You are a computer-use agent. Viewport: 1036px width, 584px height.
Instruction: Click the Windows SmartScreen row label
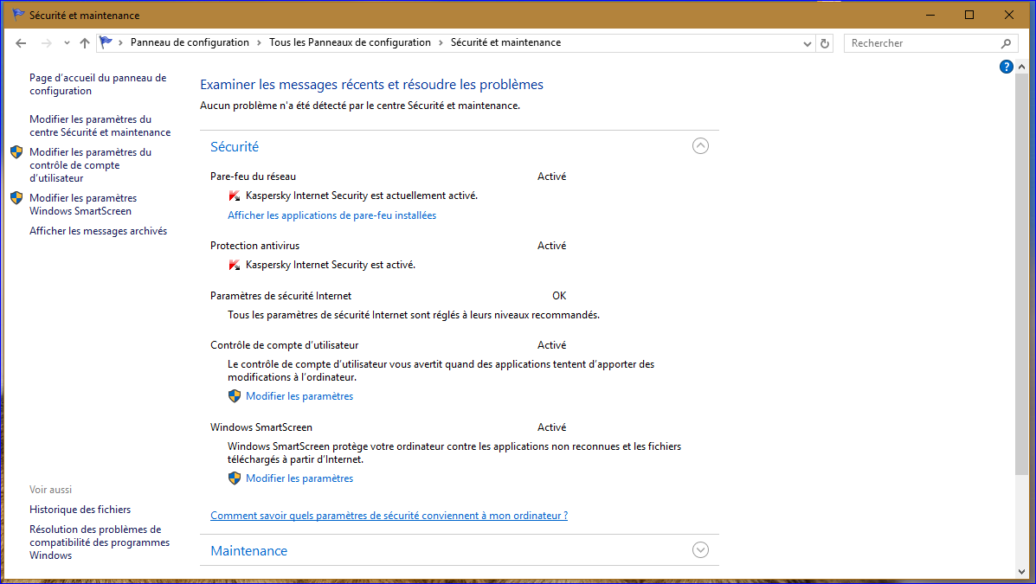tap(261, 427)
